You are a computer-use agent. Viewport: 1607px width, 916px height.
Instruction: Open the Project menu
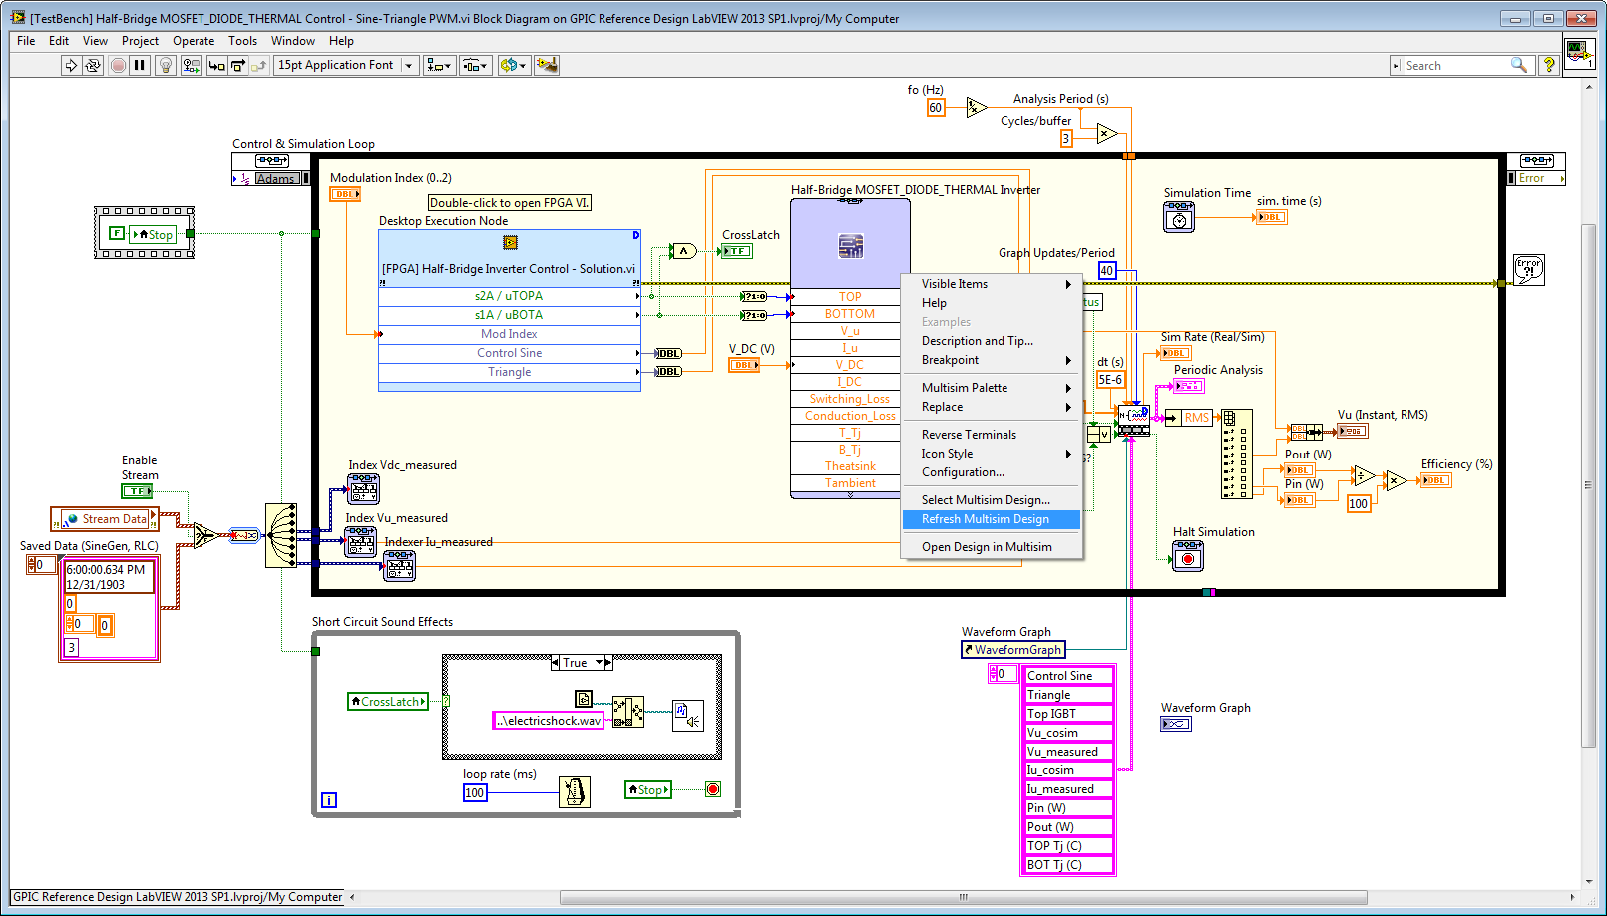coord(140,41)
